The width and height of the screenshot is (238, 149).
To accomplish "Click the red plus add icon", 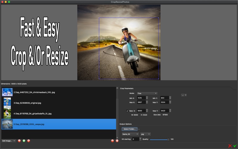I will [x=19, y=141].
